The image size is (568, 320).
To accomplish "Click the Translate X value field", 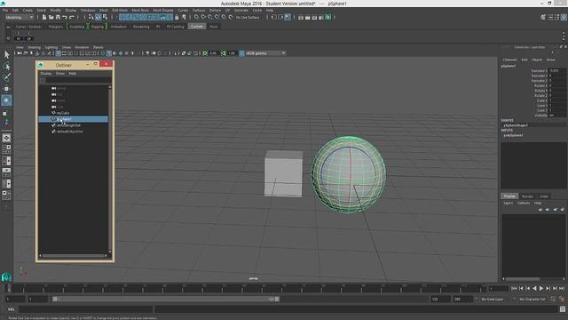I will pos(556,71).
